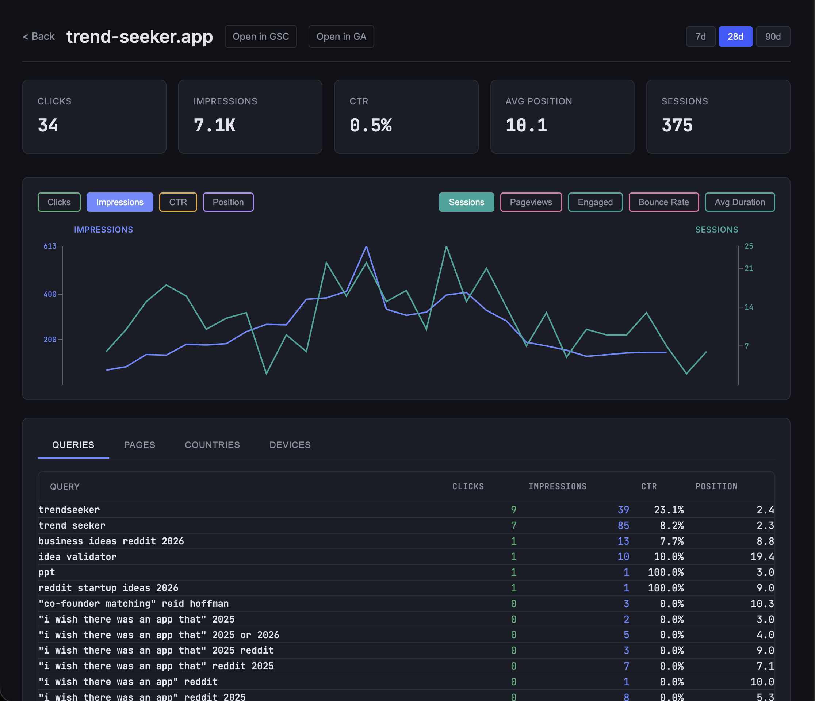Image resolution: width=815 pixels, height=701 pixels.
Task: Select '"i wish there was an app that" 2025' query
Action: 406,619
